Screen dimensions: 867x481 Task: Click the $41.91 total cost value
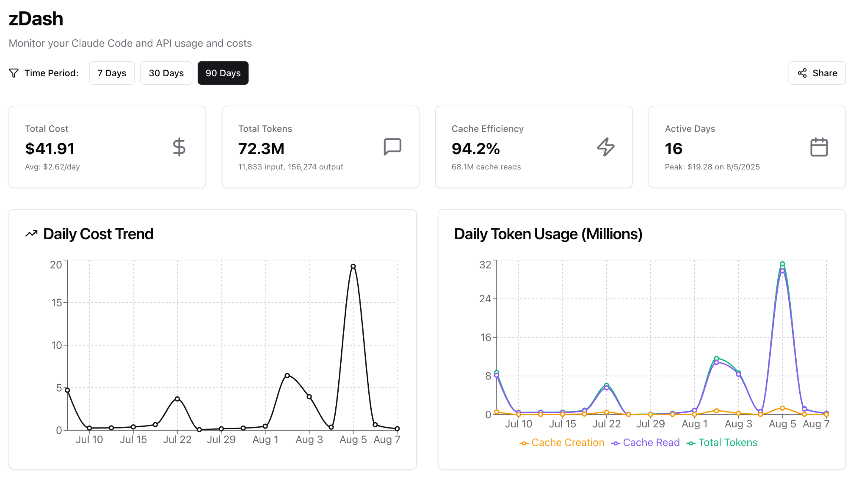pos(50,149)
